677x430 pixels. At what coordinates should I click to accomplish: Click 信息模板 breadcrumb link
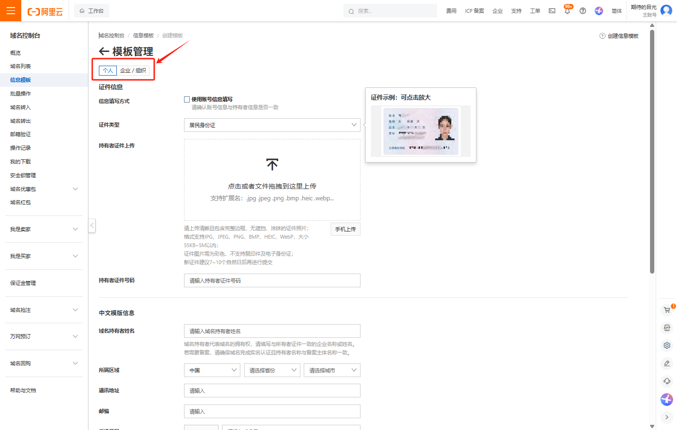point(143,35)
